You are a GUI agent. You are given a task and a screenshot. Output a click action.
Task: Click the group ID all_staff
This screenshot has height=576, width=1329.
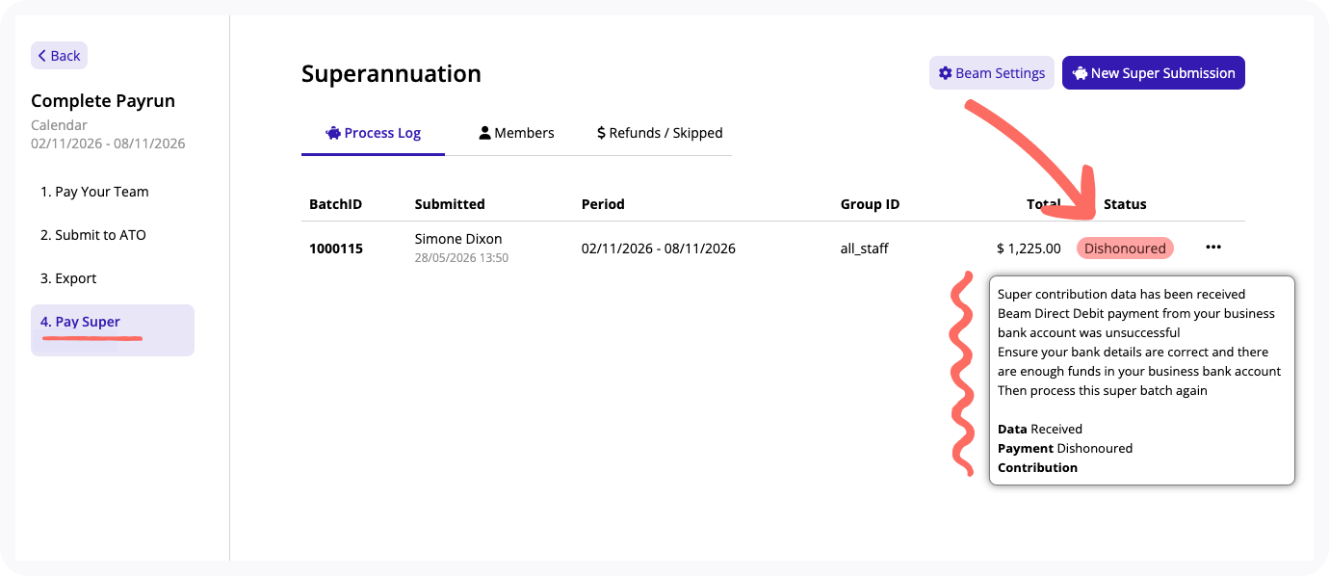pos(865,249)
